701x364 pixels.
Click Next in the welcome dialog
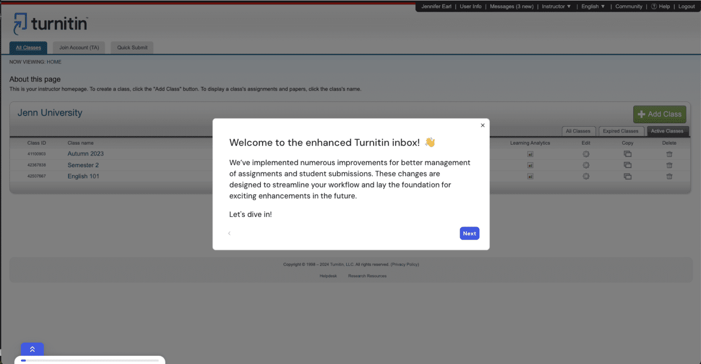click(469, 233)
